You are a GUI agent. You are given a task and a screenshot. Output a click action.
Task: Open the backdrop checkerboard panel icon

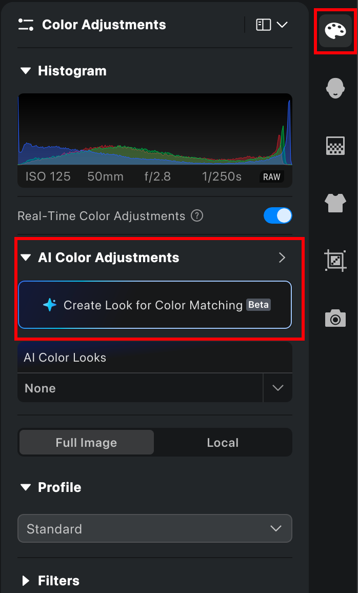(x=335, y=146)
